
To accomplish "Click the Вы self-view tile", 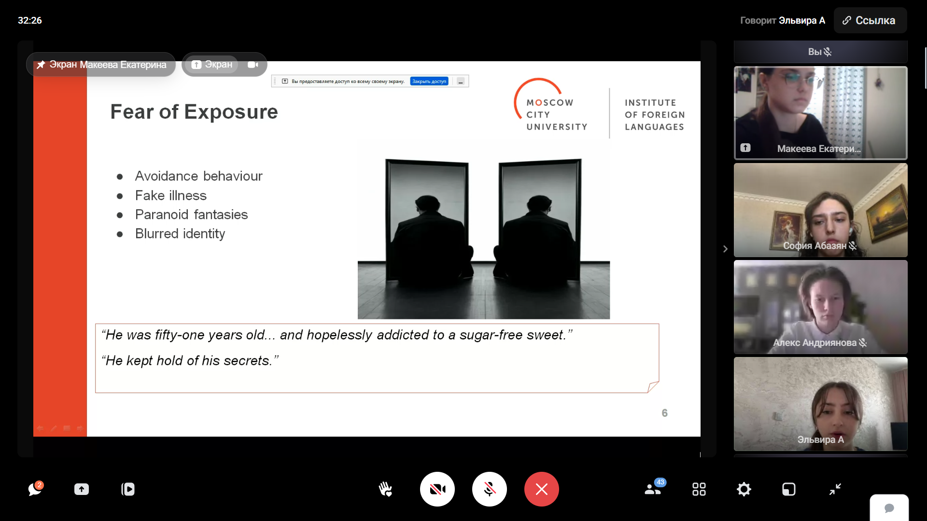I will tap(821, 52).
